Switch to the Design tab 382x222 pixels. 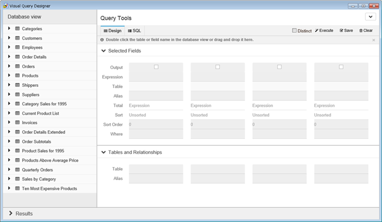pos(113,31)
